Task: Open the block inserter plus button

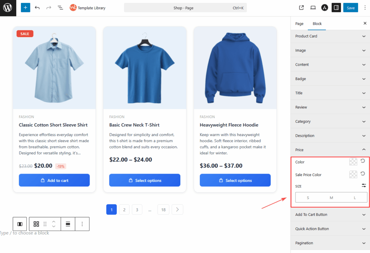Action: (25, 8)
